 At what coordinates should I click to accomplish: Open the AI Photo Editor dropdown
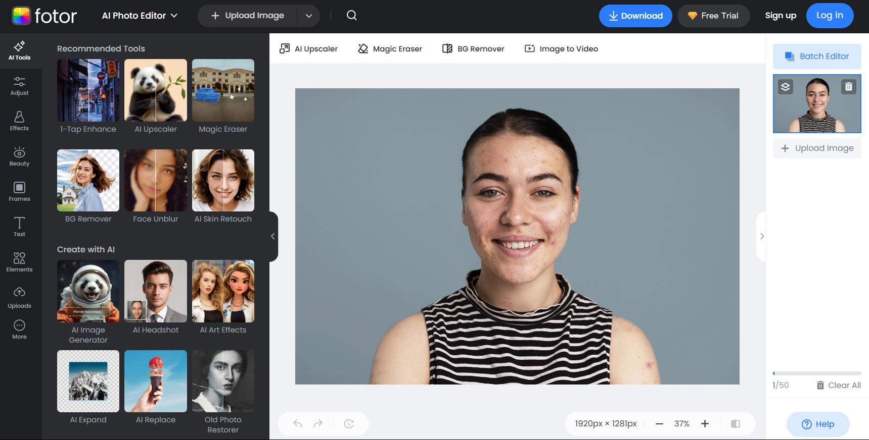(x=140, y=16)
